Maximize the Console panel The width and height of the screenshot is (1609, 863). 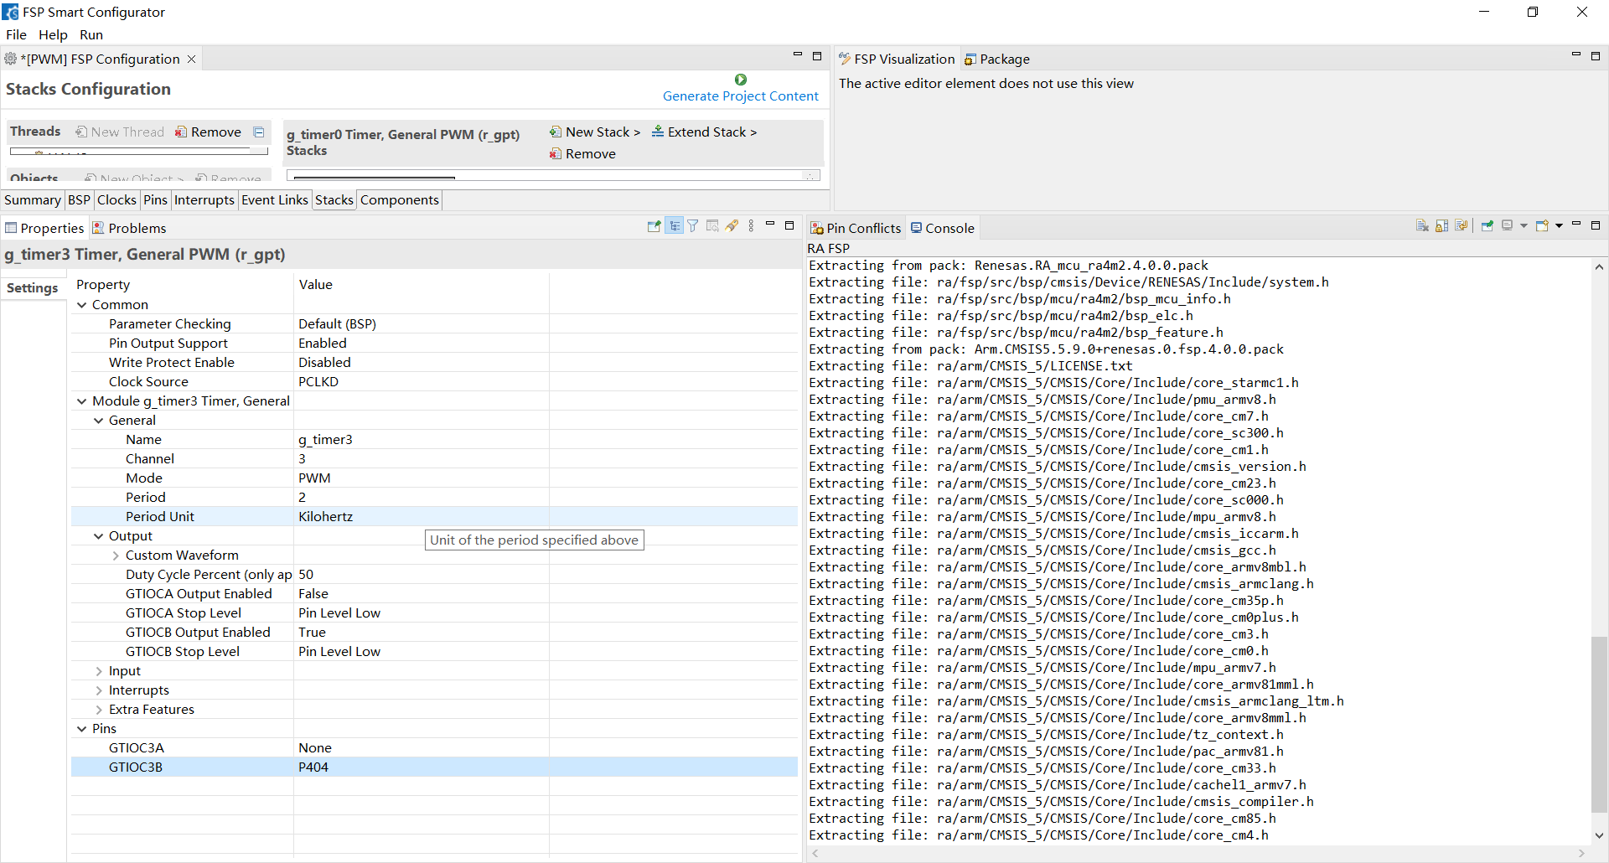pos(1596,225)
